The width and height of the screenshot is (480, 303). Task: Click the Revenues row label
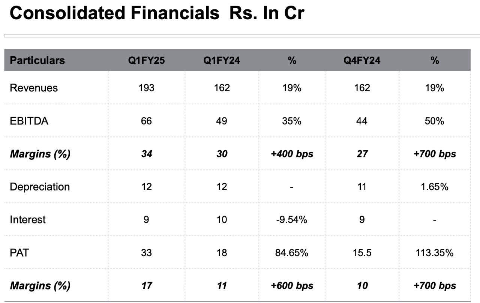34,88
